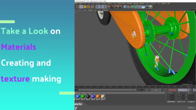Select the purple Leather material
The height and width of the screenshot is (110, 196).
click(x=93, y=97)
